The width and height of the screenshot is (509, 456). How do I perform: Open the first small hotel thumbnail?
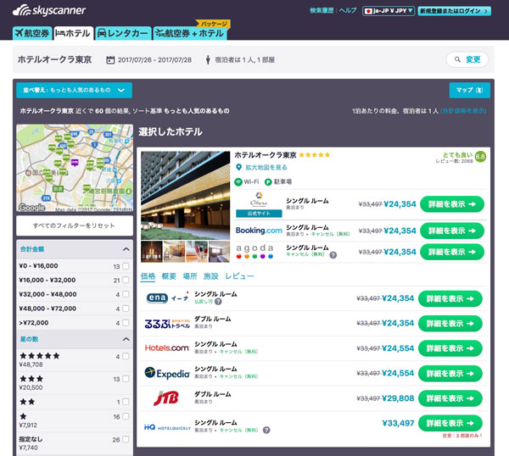(x=152, y=252)
